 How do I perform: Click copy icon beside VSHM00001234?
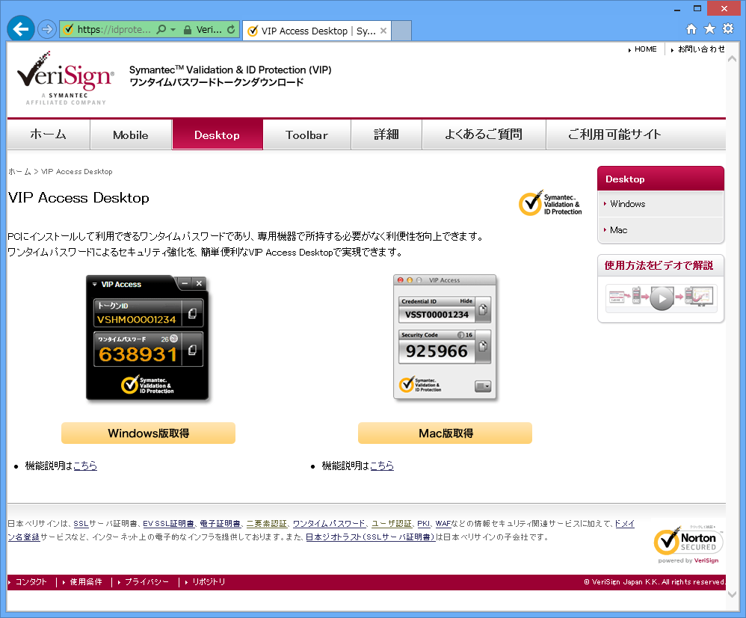click(193, 314)
